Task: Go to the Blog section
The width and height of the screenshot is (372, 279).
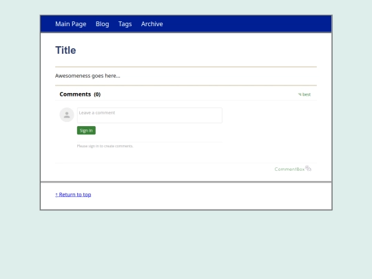Action: tap(102, 24)
